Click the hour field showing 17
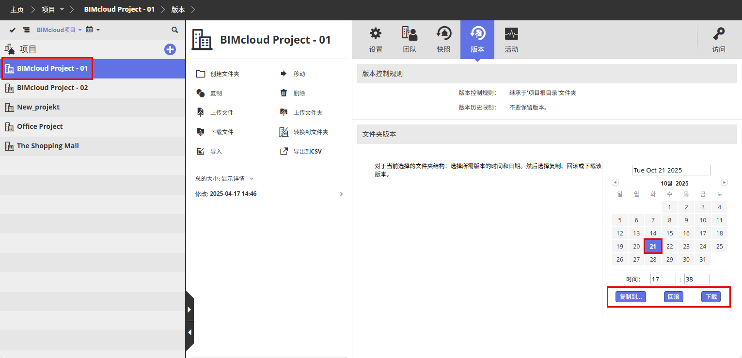The height and width of the screenshot is (358, 742). click(663, 279)
